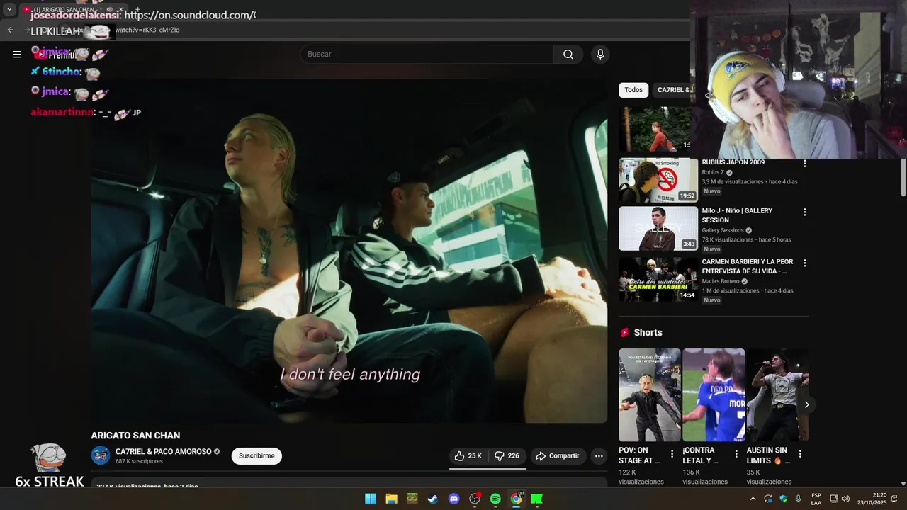Click the magnifier search button
The width and height of the screenshot is (907, 510).
[568, 55]
